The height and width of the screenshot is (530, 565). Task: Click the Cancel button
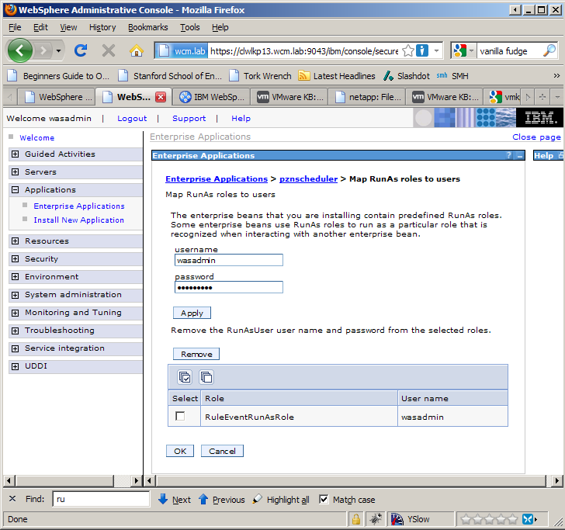[x=222, y=451]
